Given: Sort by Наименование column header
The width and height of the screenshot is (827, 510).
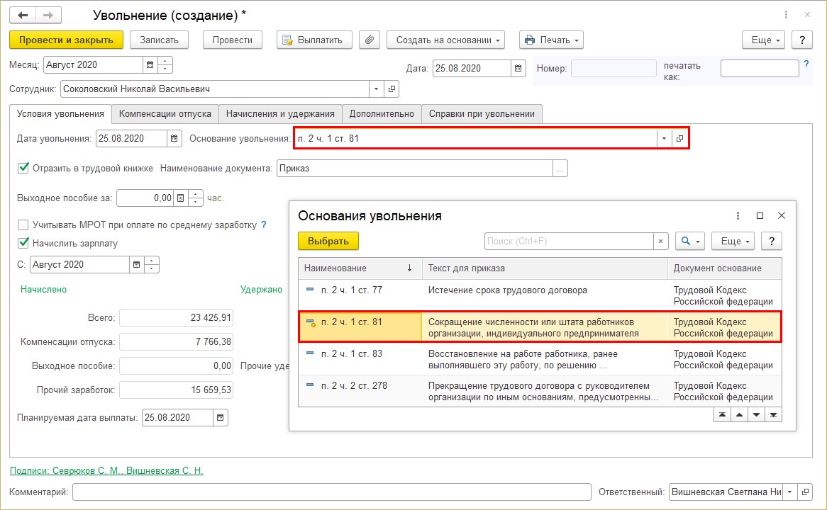Looking at the screenshot, I should [x=360, y=268].
